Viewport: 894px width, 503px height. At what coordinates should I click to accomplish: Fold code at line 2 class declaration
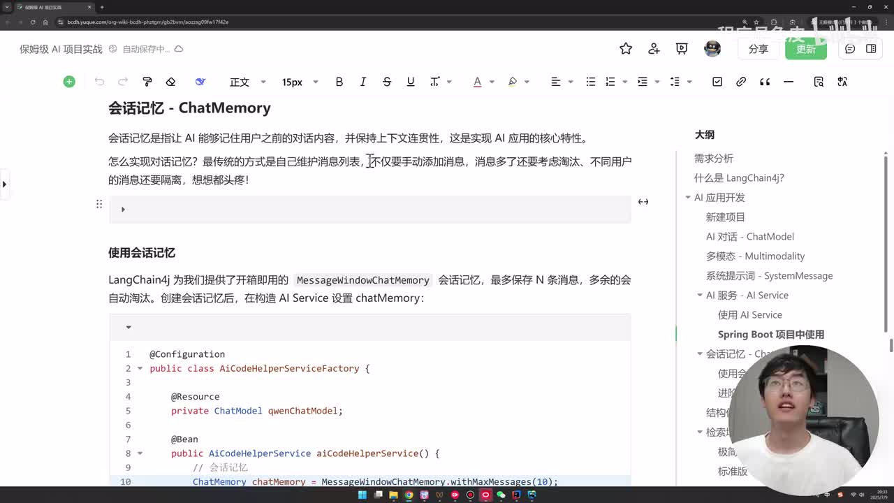point(140,369)
